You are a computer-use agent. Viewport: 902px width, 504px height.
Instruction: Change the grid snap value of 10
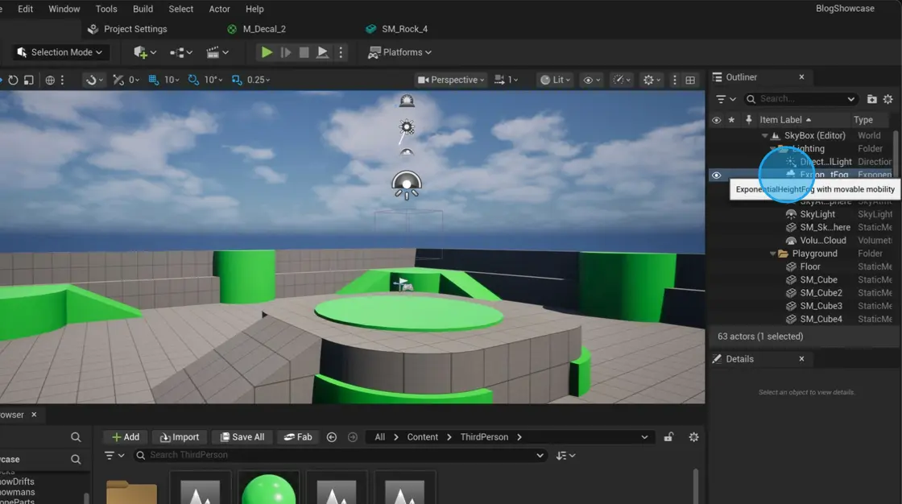tap(171, 79)
